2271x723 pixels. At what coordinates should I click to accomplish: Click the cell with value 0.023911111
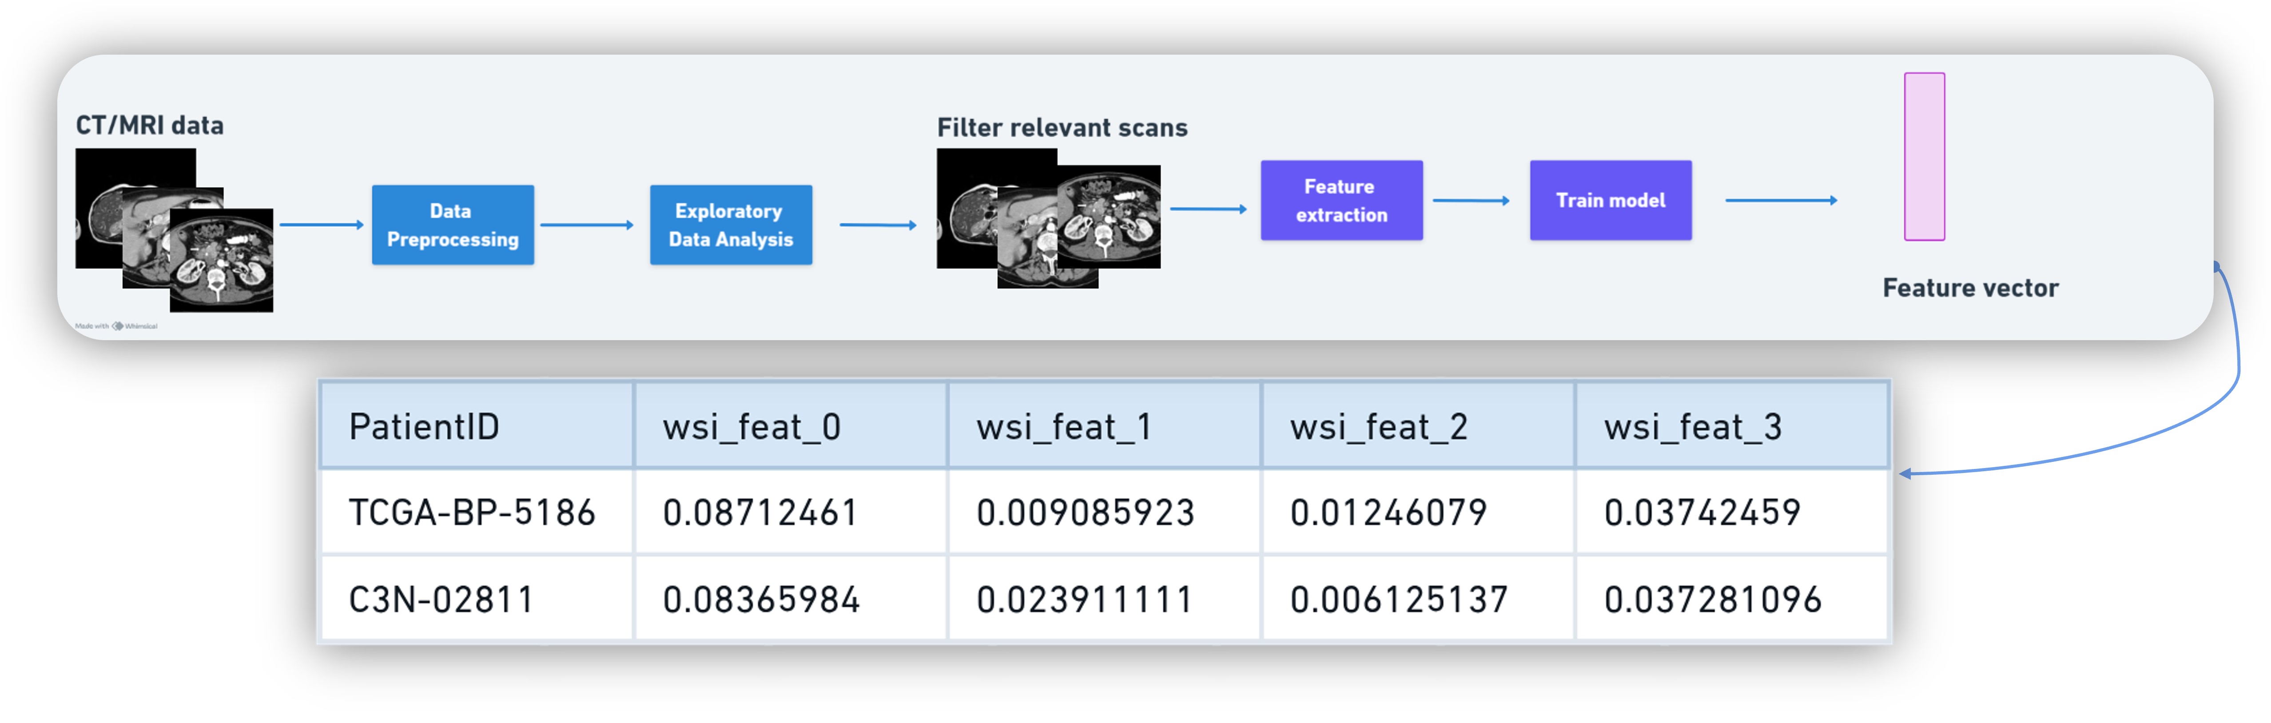1104,600
